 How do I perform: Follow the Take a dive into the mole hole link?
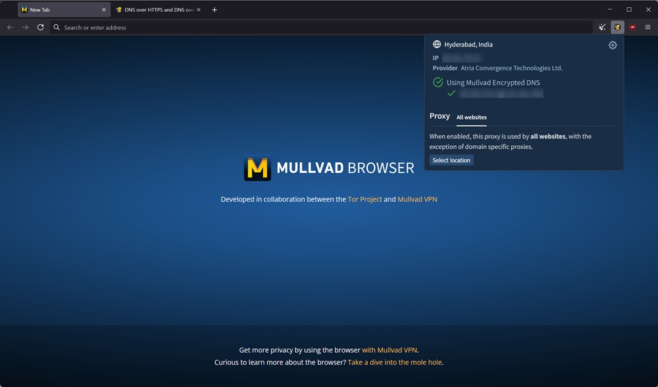[x=394, y=362]
